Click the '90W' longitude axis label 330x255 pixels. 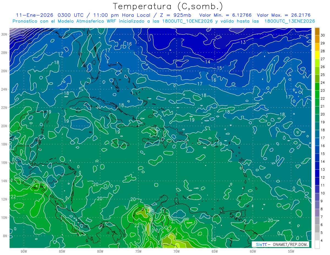click(x=24, y=251)
